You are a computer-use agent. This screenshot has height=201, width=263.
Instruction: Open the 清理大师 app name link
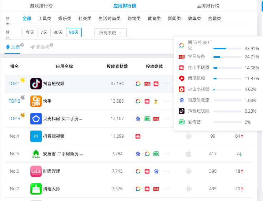[51, 189]
